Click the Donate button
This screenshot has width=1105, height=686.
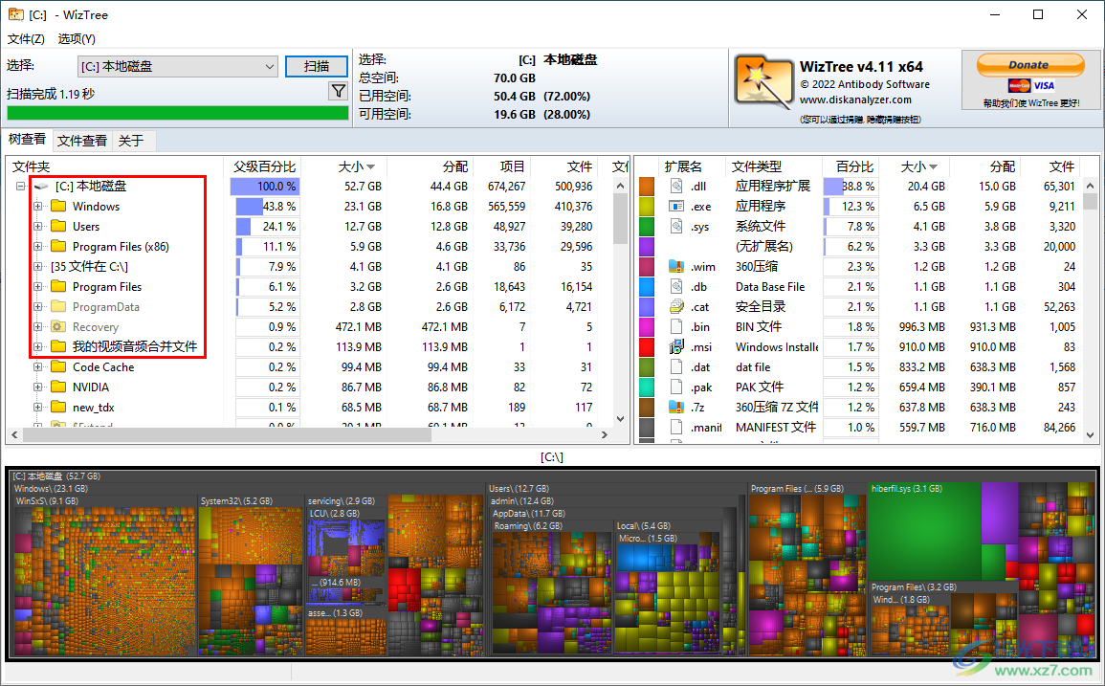coord(1029,65)
